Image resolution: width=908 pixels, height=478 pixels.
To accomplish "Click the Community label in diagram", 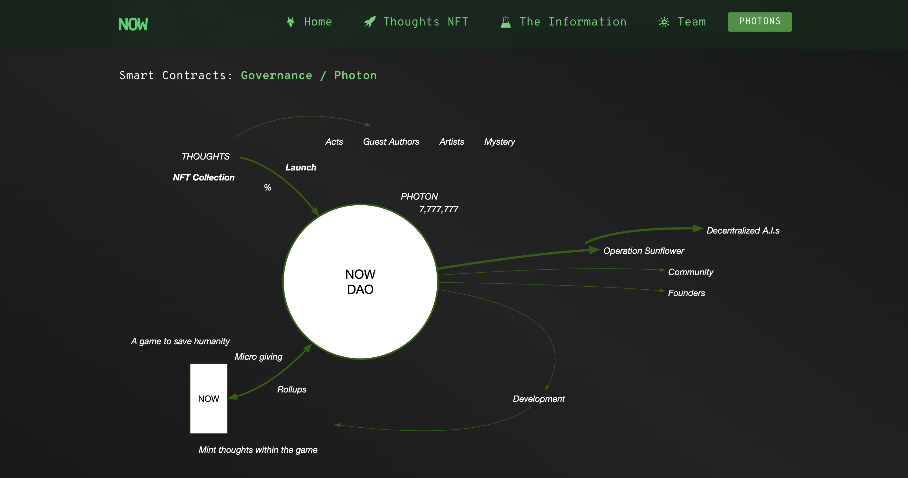I will (690, 272).
